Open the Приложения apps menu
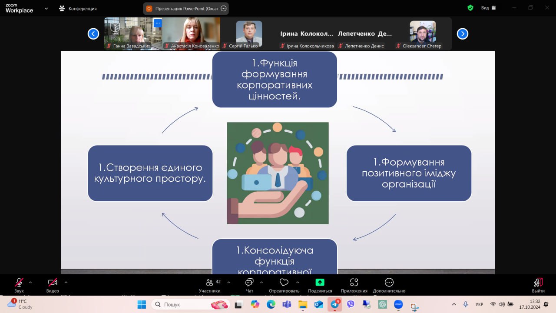Image resolution: width=556 pixels, height=313 pixels. point(354,285)
